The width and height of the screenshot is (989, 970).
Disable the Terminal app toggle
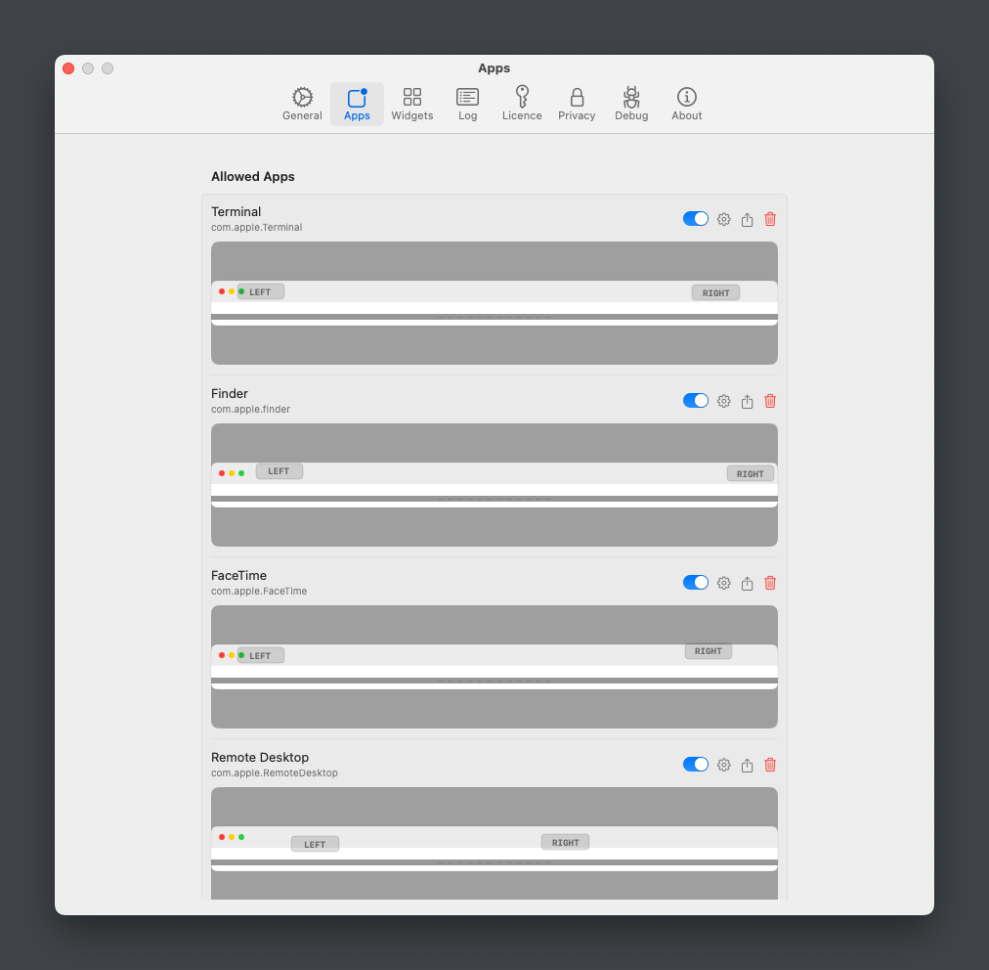coord(695,219)
